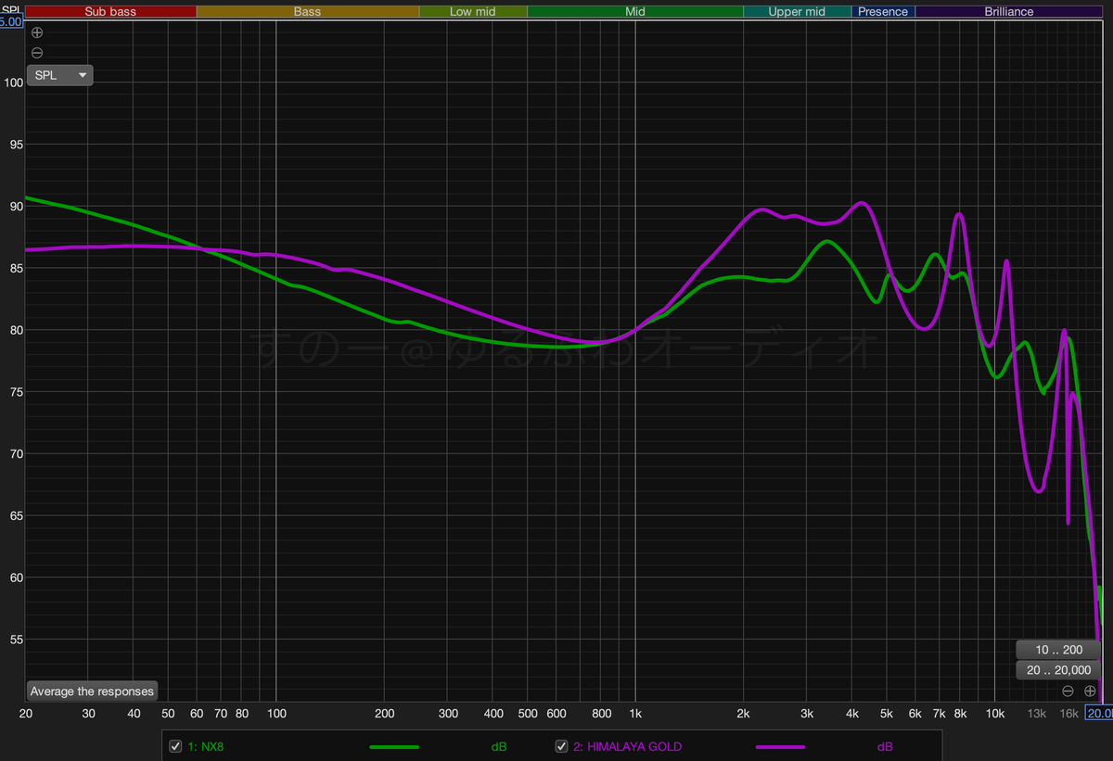Click the 2: HIMALAYA GOLD legend label

[627, 746]
